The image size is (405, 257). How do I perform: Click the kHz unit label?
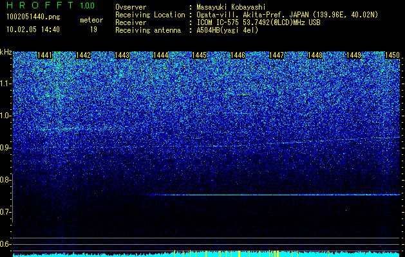click(x=6, y=52)
